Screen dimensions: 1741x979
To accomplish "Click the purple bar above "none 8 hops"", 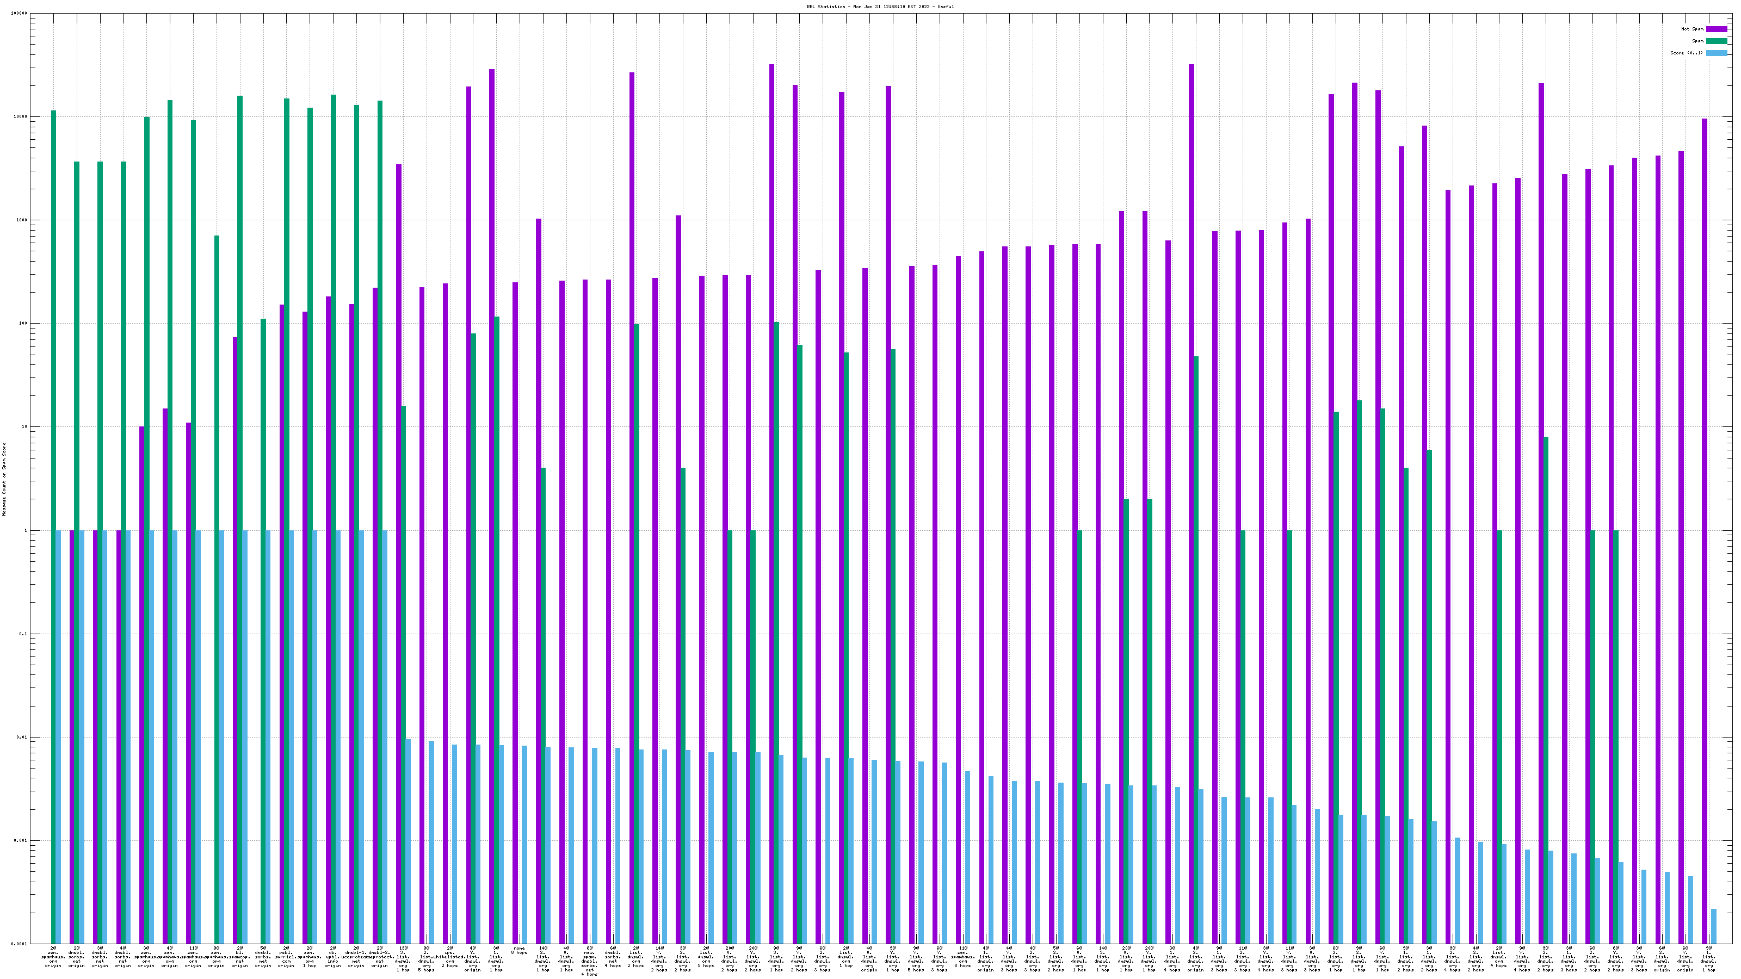I will click(516, 613).
